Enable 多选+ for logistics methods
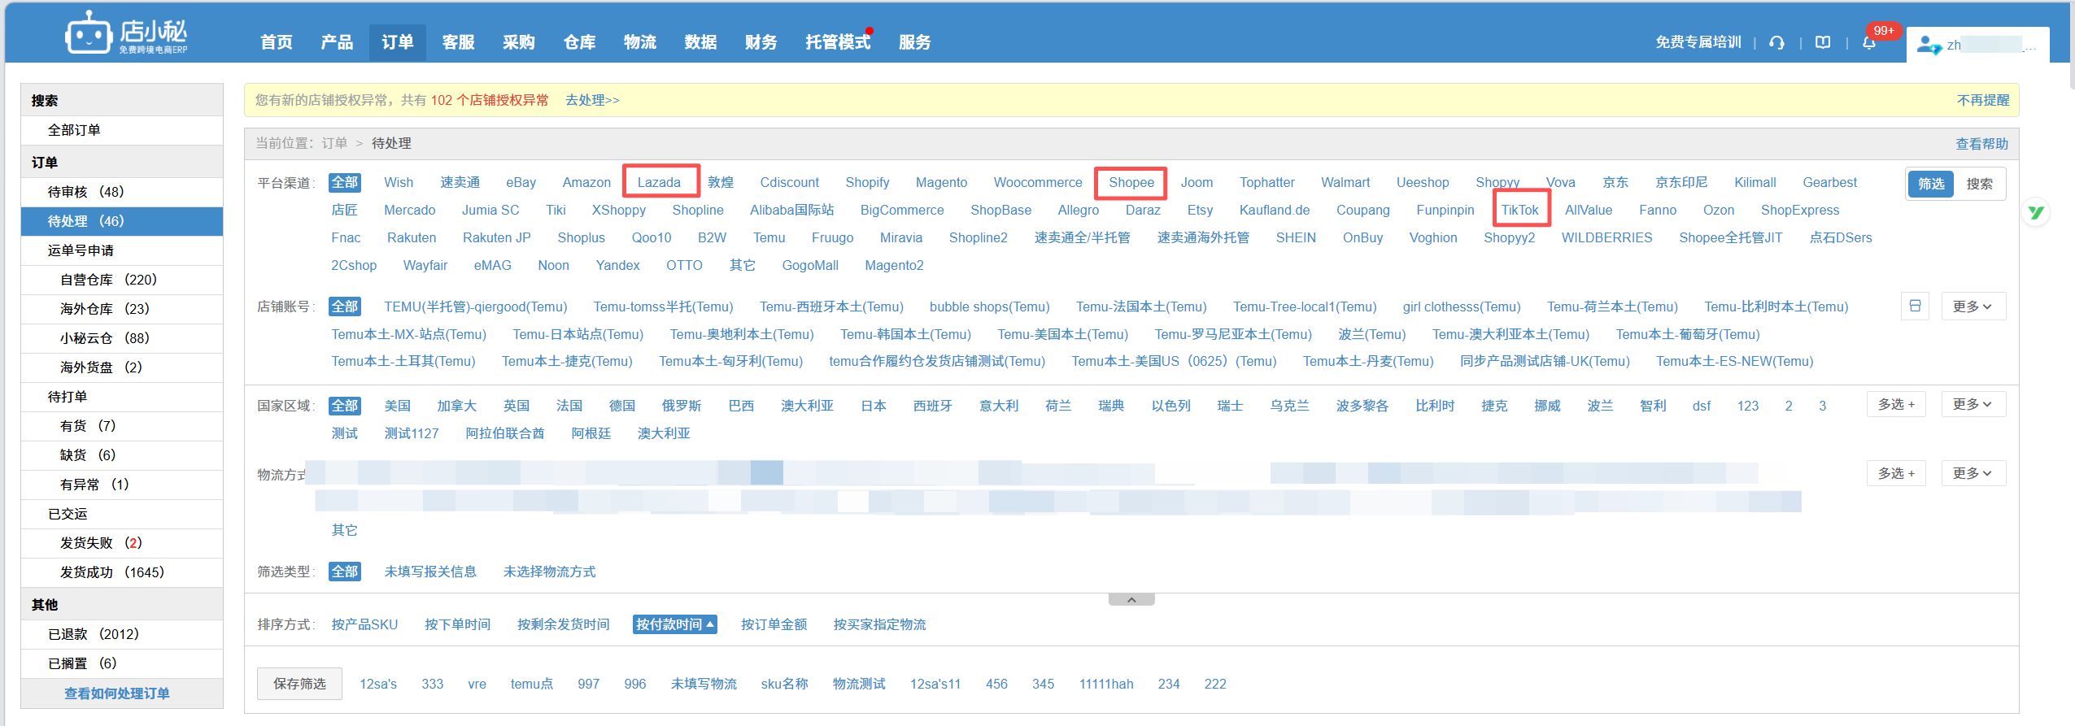Screen dimensions: 2075x726 pos(1896,473)
